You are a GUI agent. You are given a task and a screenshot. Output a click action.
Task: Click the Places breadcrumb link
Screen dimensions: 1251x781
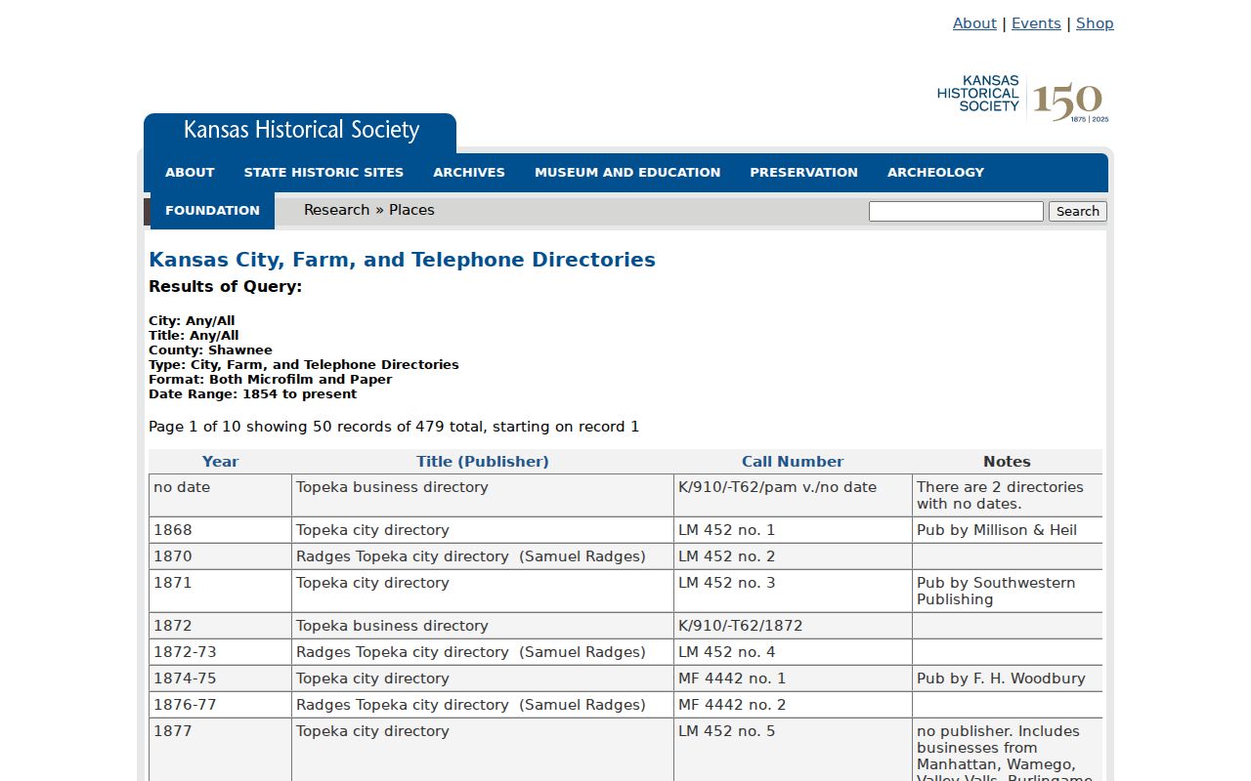pos(411,210)
